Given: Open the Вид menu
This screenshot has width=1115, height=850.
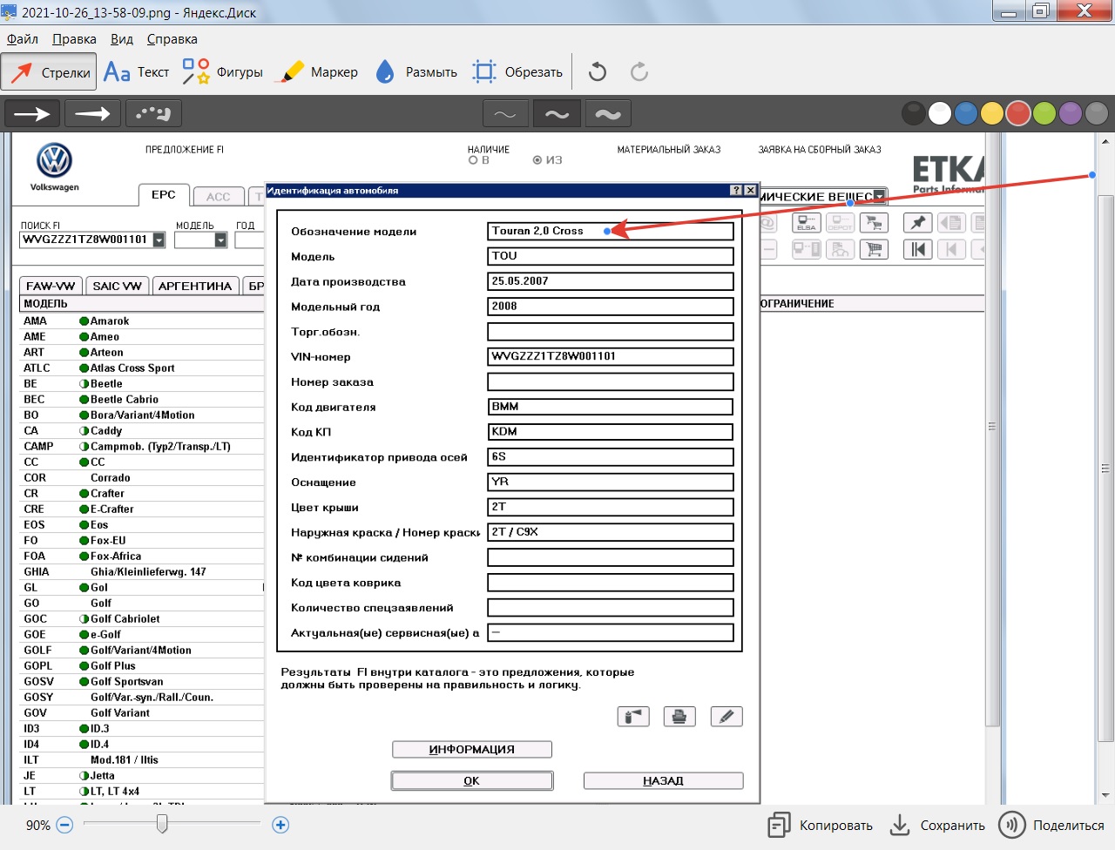Looking at the screenshot, I should pyautogui.click(x=122, y=39).
